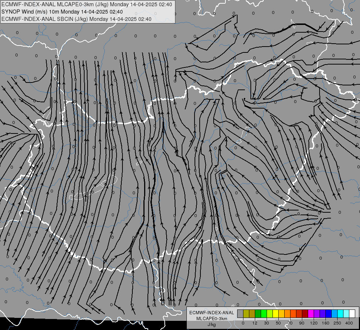Click the yellow swatch in the color legend
This screenshot has width=360, height=330.
(275, 313)
